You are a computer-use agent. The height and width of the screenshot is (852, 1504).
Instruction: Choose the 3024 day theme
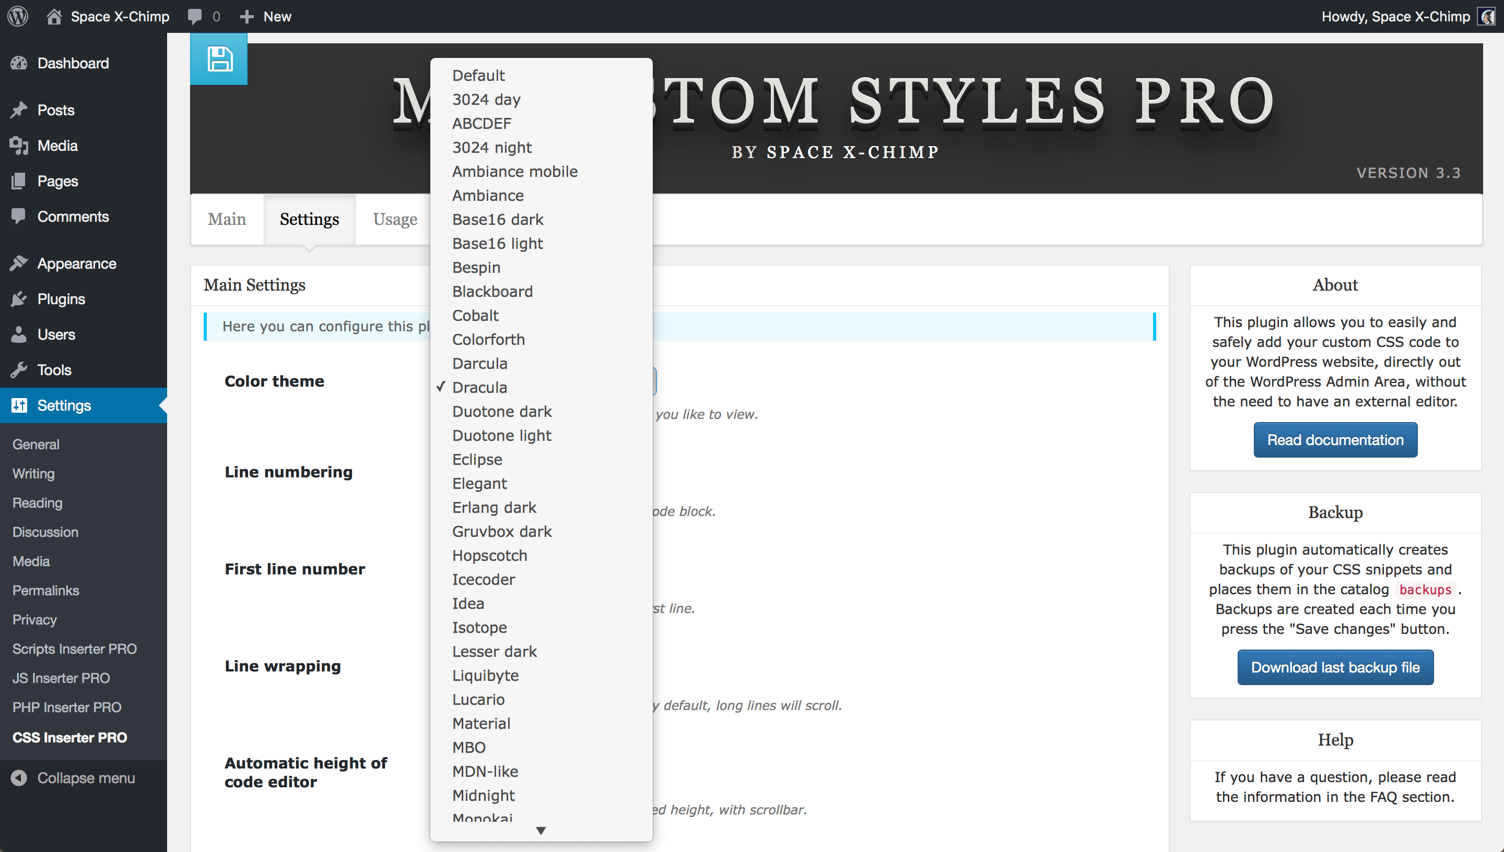pyautogui.click(x=541, y=100)
